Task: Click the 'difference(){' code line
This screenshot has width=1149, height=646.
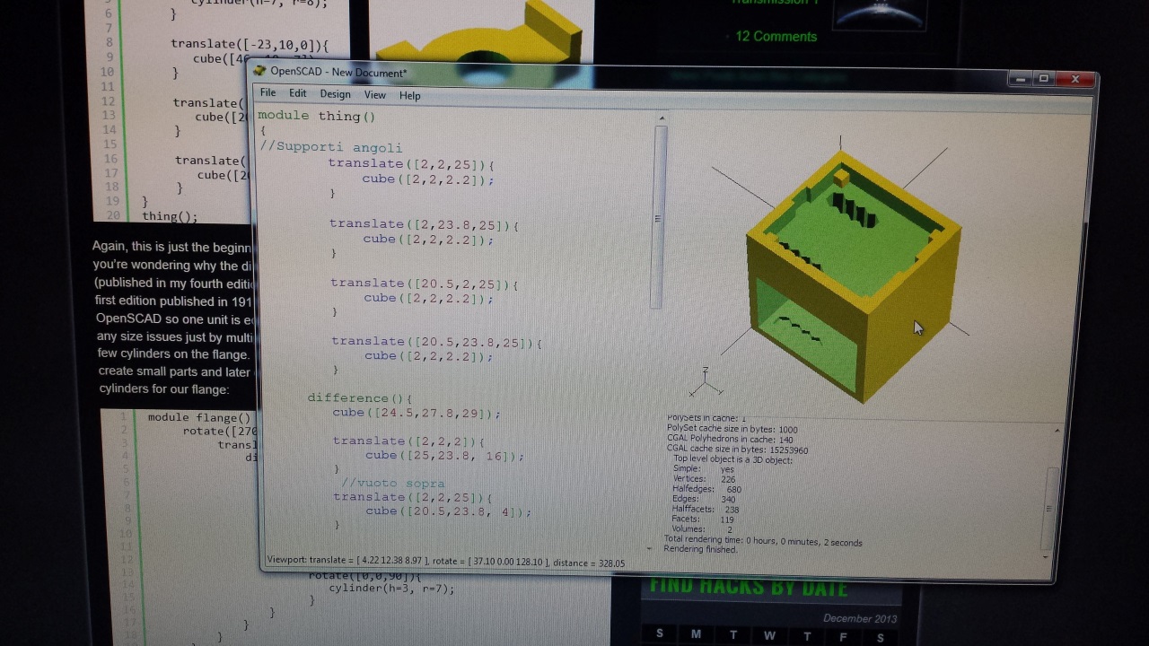Action: [x=359, y=398]
